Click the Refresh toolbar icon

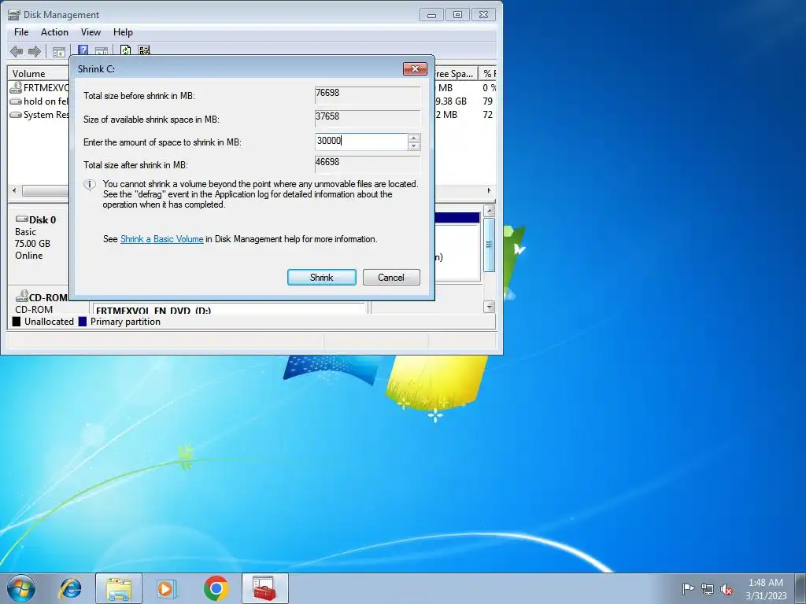(125, 50)
